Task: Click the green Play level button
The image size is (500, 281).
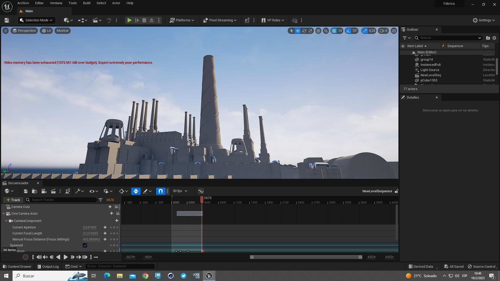Action: tap(129, 20)
